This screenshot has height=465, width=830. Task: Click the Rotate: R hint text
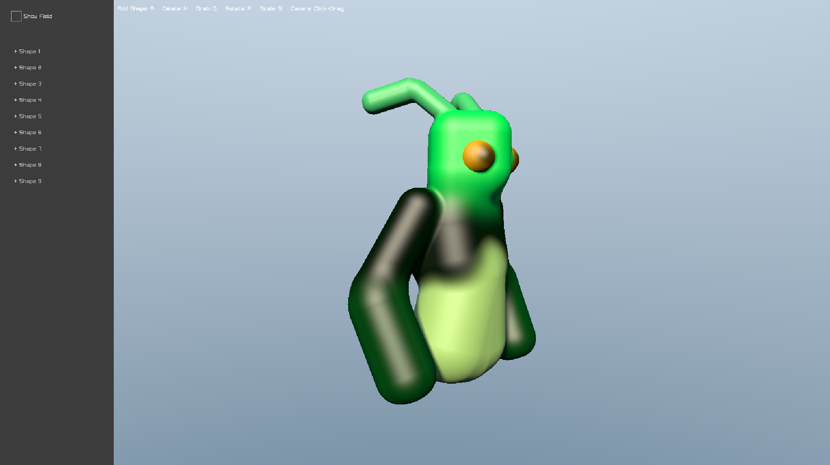coord(238,9)
